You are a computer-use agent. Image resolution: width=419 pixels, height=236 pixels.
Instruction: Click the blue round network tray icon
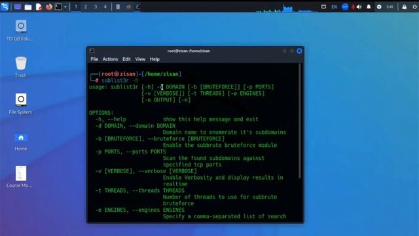tap(345, 7)
